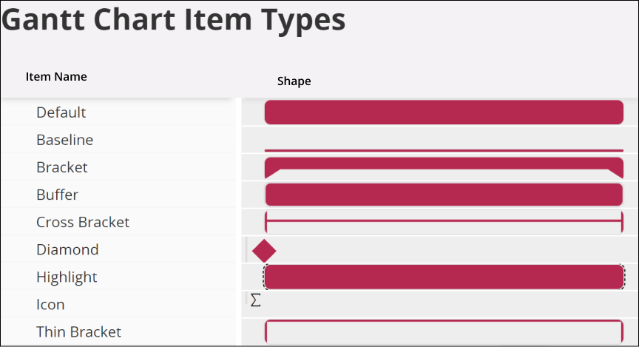Pick the Buffer item name
Screen dimensions: 639x347
click(x=58, y=195)
